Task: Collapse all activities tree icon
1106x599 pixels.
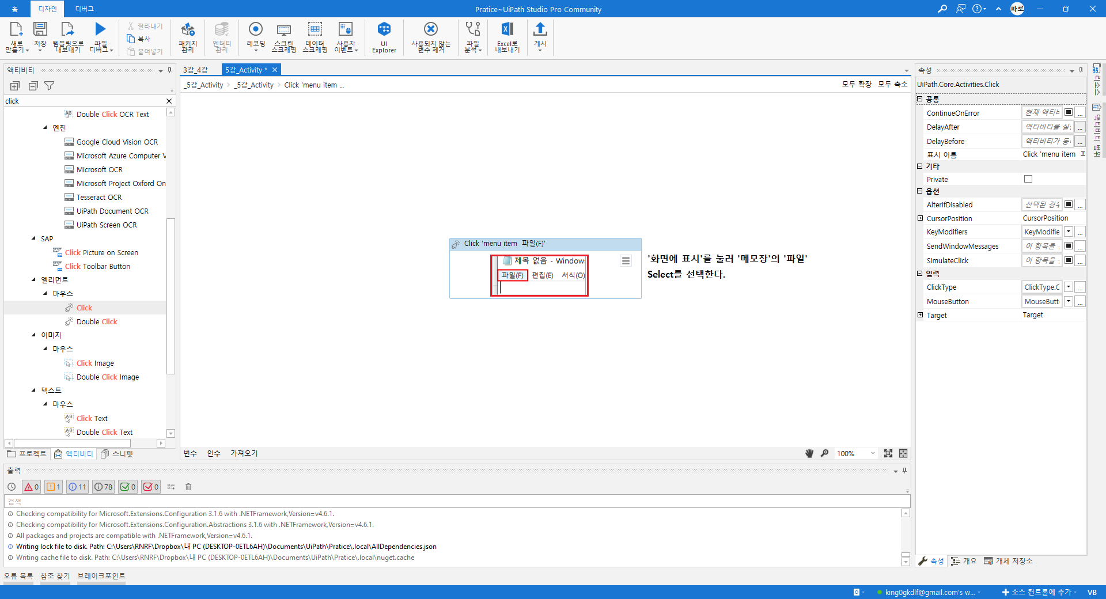Action: (33, 86)
